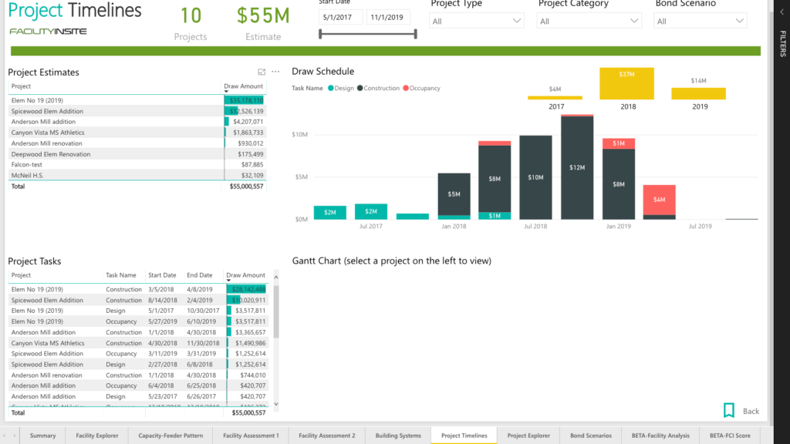Click the bookmark Back icon
The image size is (790, 444).
click(x=729, y=410)
